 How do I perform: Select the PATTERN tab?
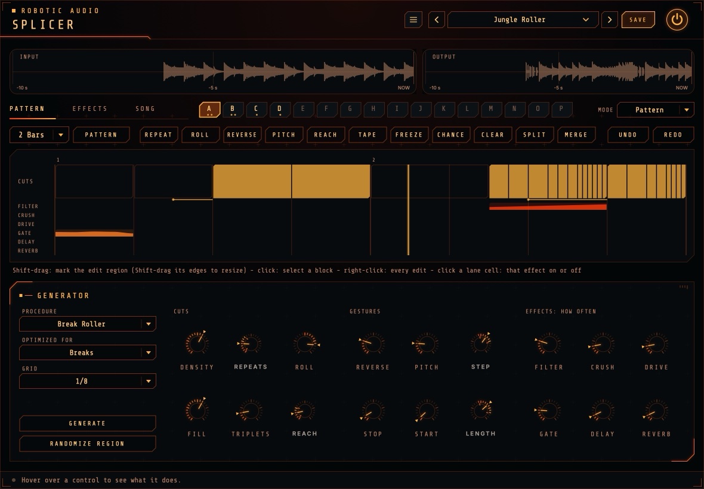(x=27, y=109)
